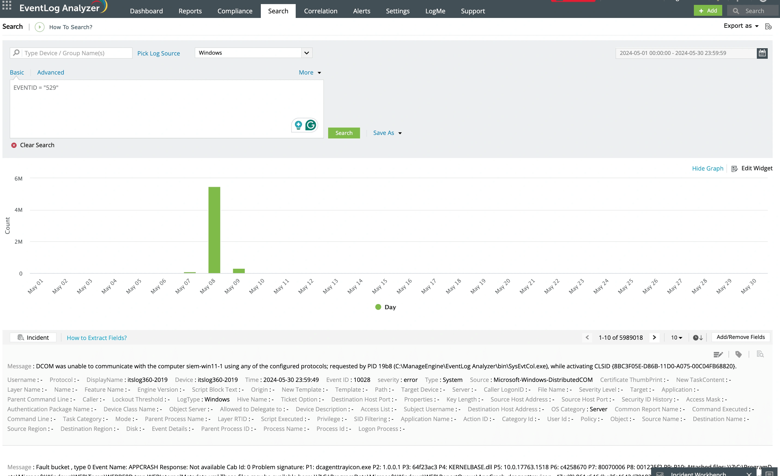Open the 10 per page dropdown
The width and height of the screenshot is (780, 476).
pos(676,338)
